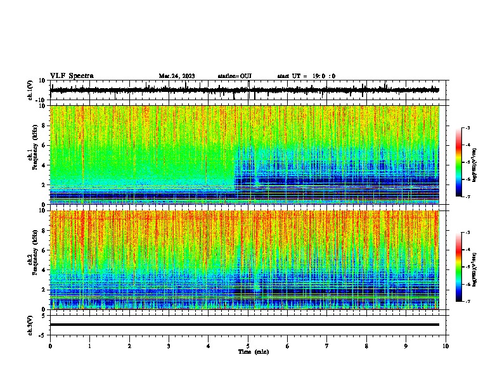502x388 pixels.
Task: Click the time axis tick label '2'
Action: coord(129,346)
